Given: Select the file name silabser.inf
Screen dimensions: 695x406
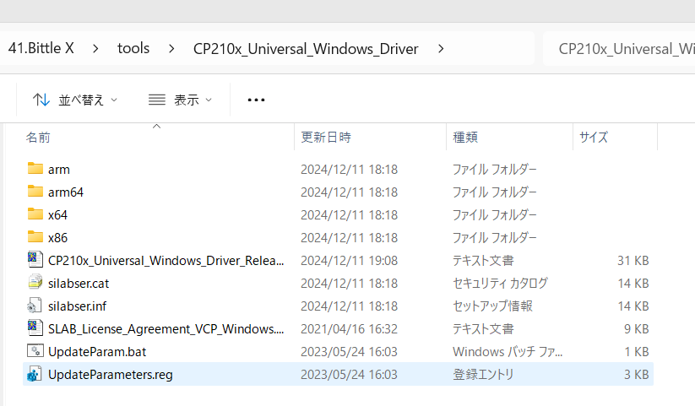Looking at the screenshot, I should [x=77, y=306].
